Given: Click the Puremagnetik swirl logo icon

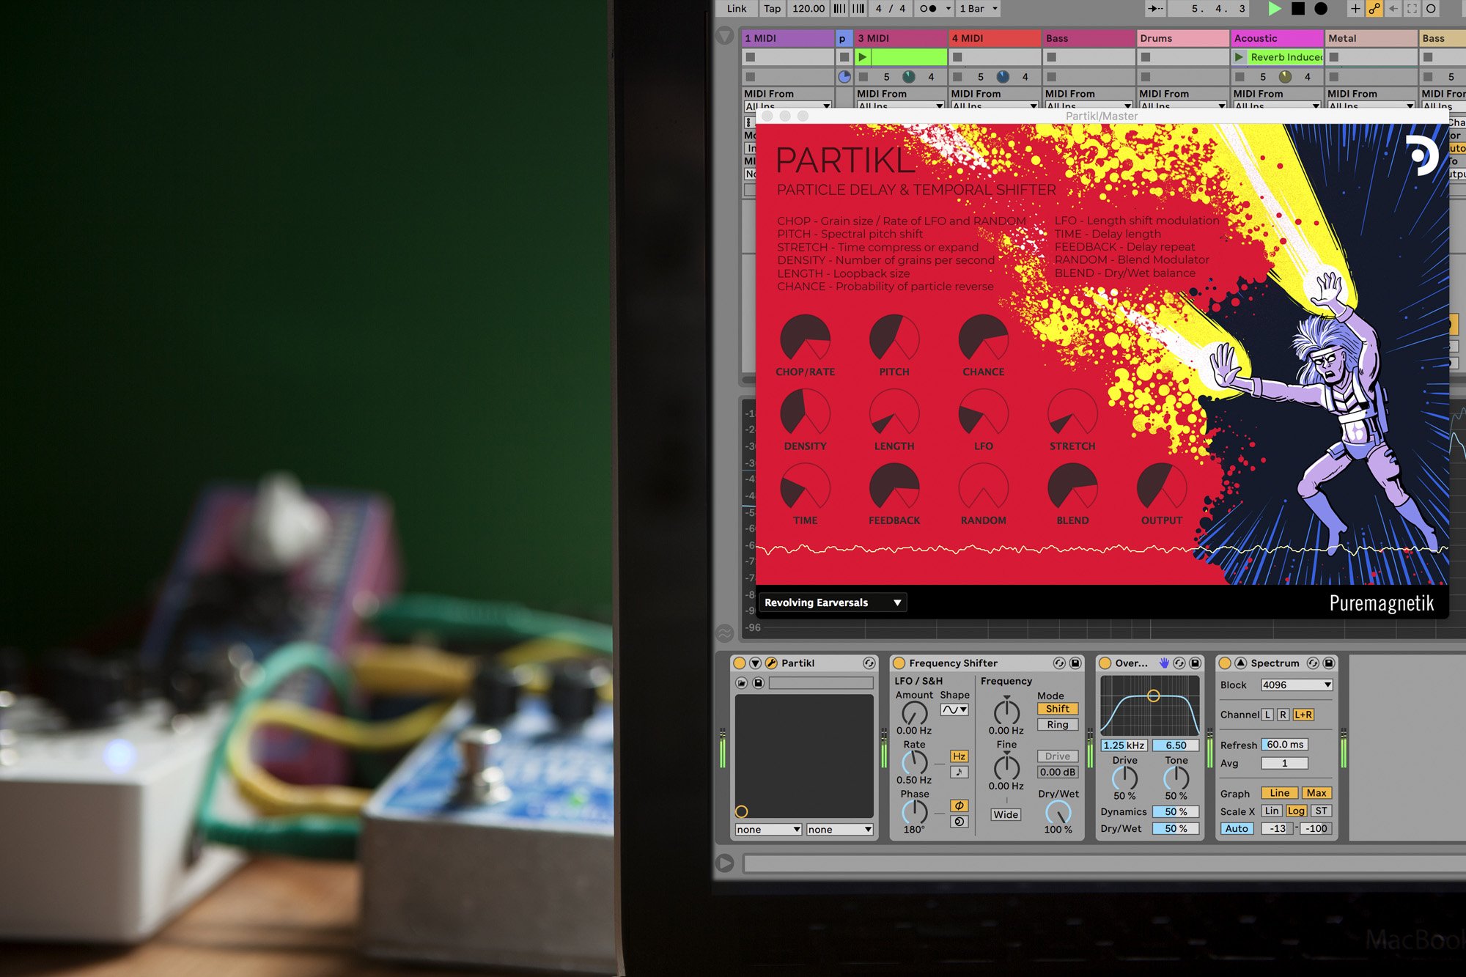Looking at the screenshot, I should (x=1422, y=155).
